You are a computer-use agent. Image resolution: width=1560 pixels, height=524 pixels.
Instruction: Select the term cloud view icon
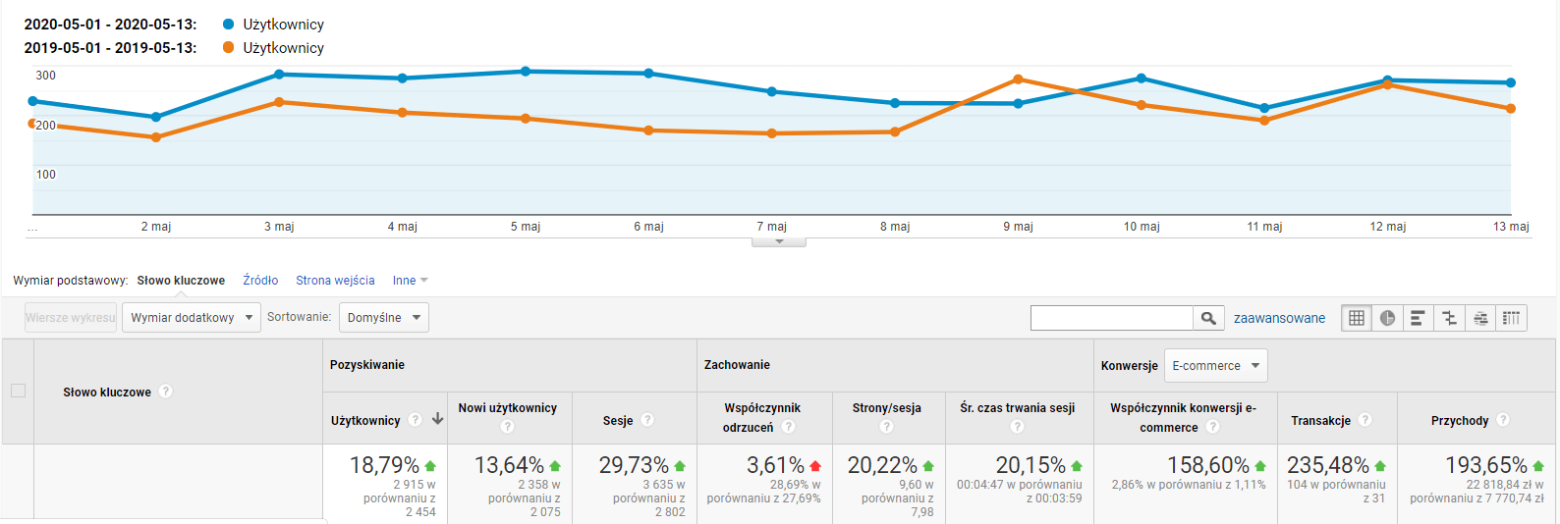1480,318
